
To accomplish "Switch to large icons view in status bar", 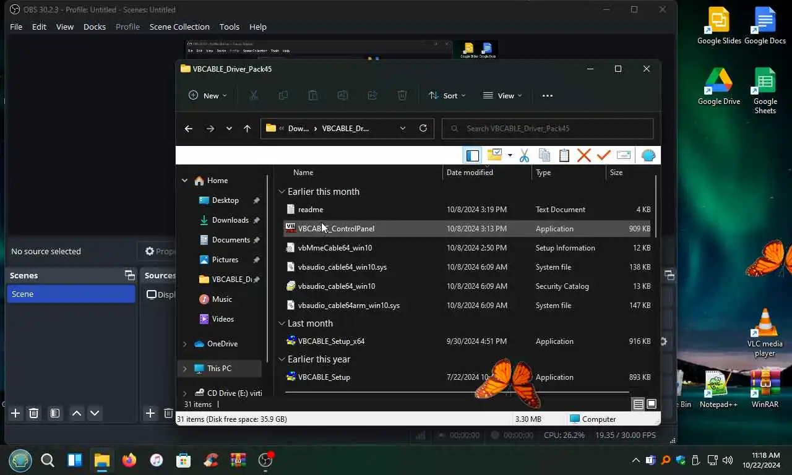I will point(652,404).
